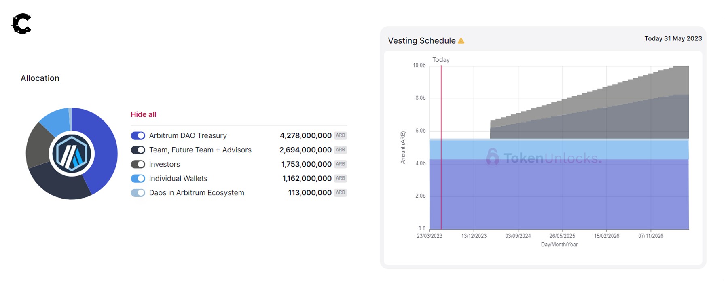The image size is (728, 300).
Task: Click the yellow warning icon beside Vesting Schedule
Action: 461,41
